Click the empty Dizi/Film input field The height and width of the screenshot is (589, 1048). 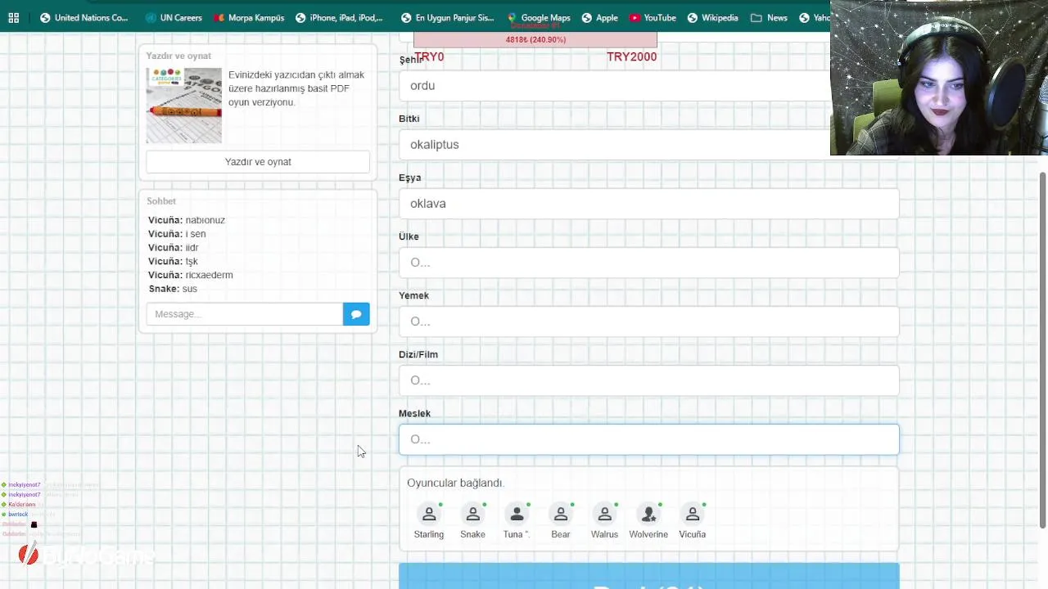648,380
